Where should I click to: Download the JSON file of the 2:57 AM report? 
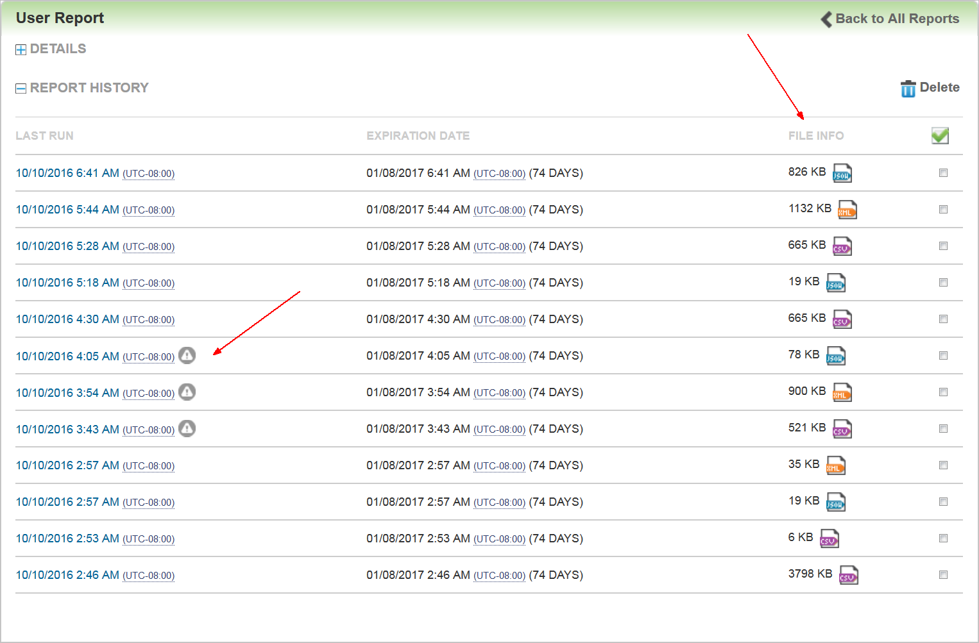[x=835, y=502]
